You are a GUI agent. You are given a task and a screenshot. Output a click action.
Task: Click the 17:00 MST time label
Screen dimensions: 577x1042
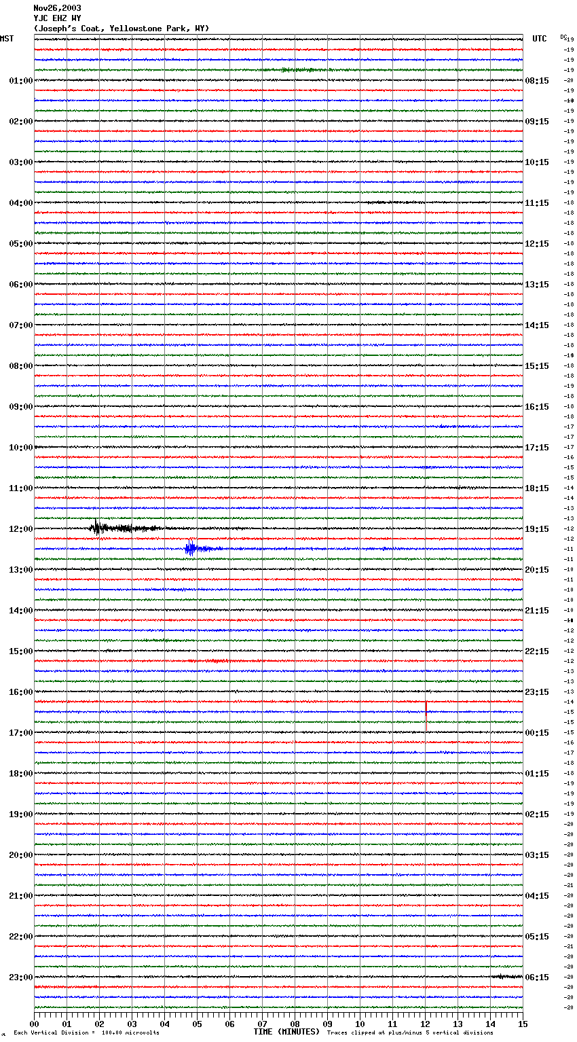coord(21,733)
